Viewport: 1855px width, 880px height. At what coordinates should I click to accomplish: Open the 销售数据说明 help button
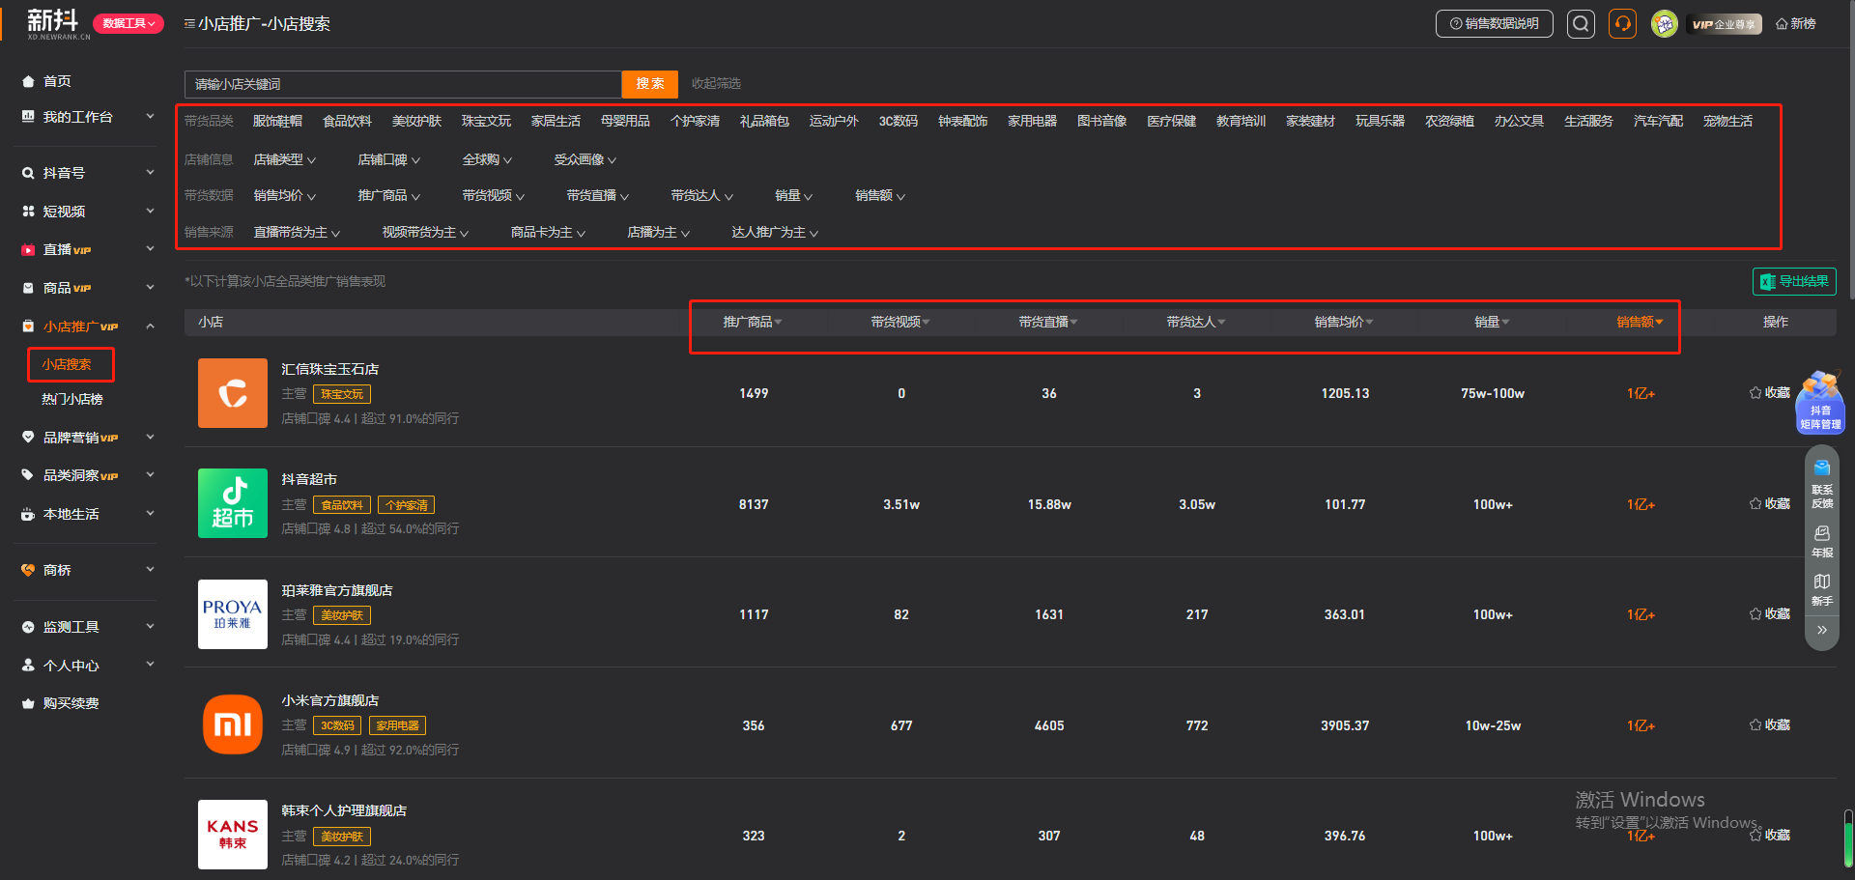pos(1494,24)
